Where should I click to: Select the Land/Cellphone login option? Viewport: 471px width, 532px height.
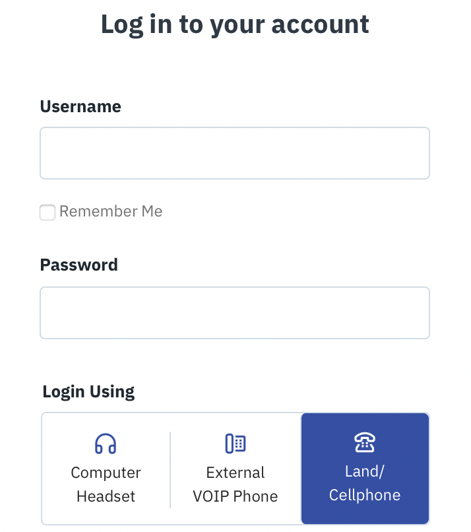tap(365, 469)
